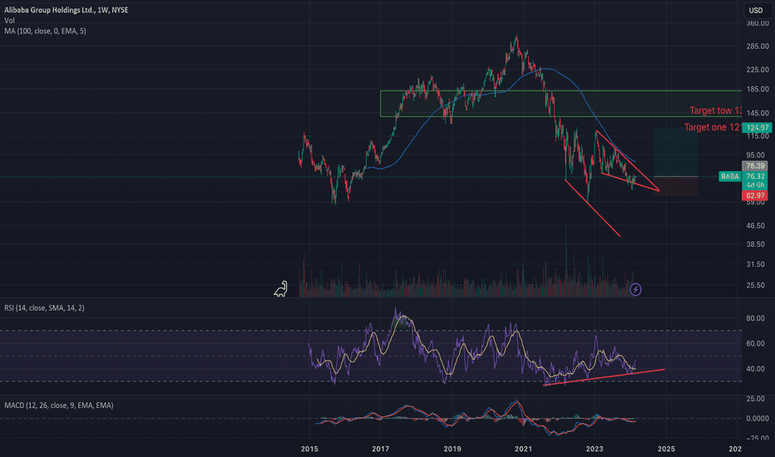Click the RSI 80.00 scale value
Image resolution: width=775 pixels, height=457 pixels.
point(756,318)
